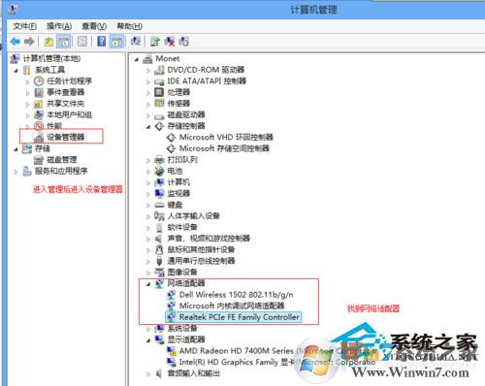Click the 键盘 keyboard icon
This screenshot has width=485, height=386.
[159, 205]
